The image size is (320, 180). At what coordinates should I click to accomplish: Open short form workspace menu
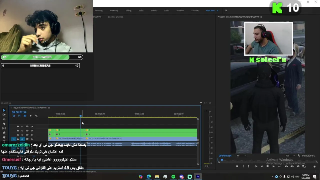pos(217,10)
